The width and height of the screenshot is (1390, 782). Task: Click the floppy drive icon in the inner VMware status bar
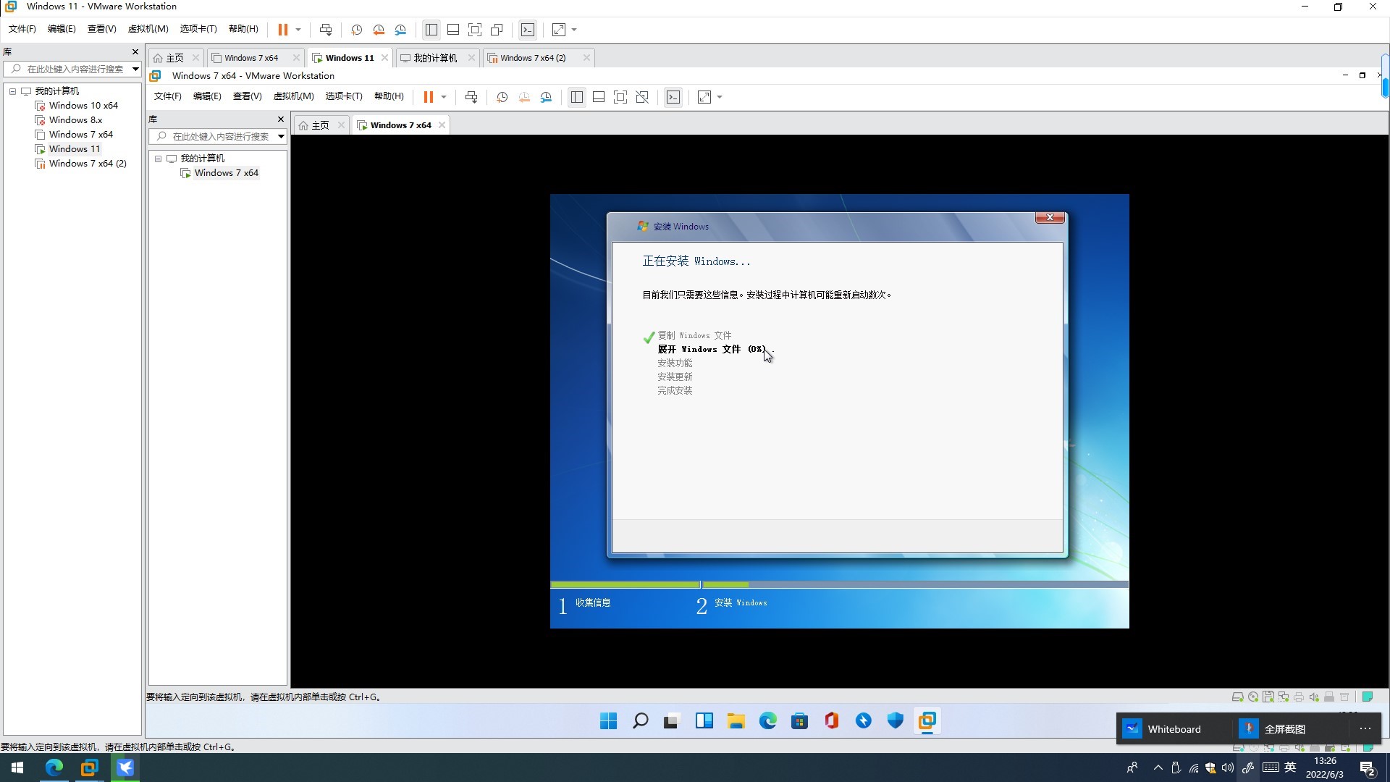1268,697
